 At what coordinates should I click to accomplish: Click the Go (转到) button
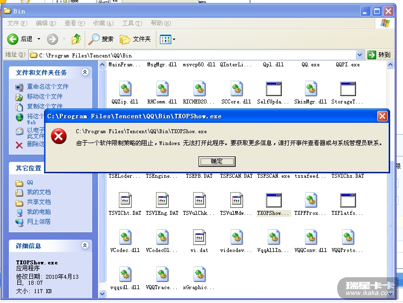click(379, 55)
